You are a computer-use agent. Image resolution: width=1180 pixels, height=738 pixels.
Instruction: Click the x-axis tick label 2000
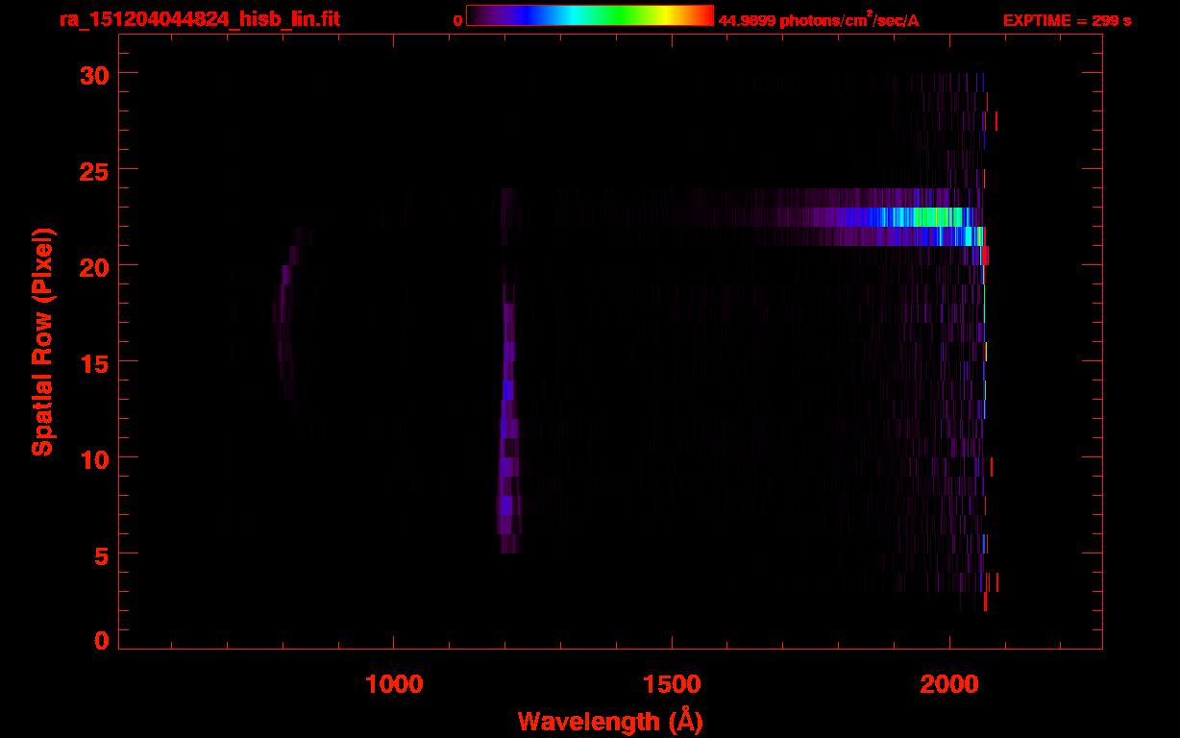click(x=949, y=685)
